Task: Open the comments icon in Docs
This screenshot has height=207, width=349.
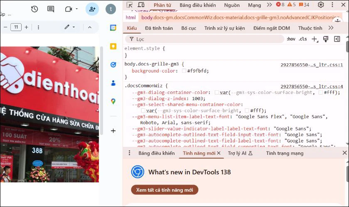Action: 51,9
